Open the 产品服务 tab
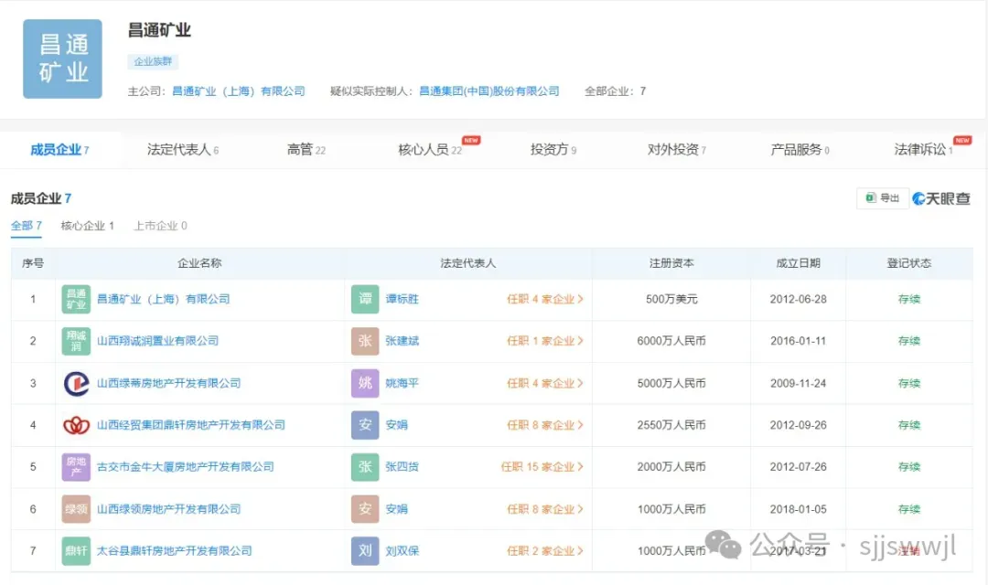 tap(800, 150)
